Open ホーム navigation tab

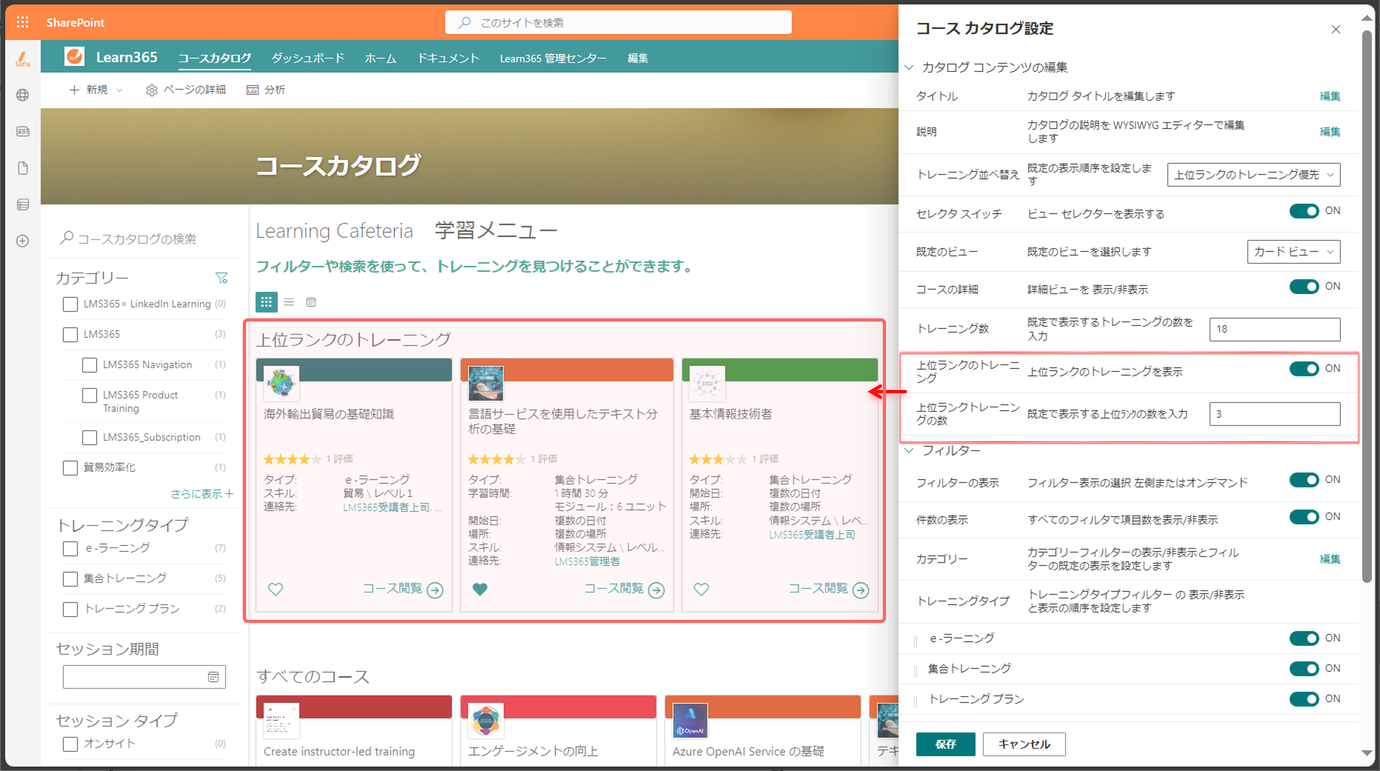tap(380, 58)
